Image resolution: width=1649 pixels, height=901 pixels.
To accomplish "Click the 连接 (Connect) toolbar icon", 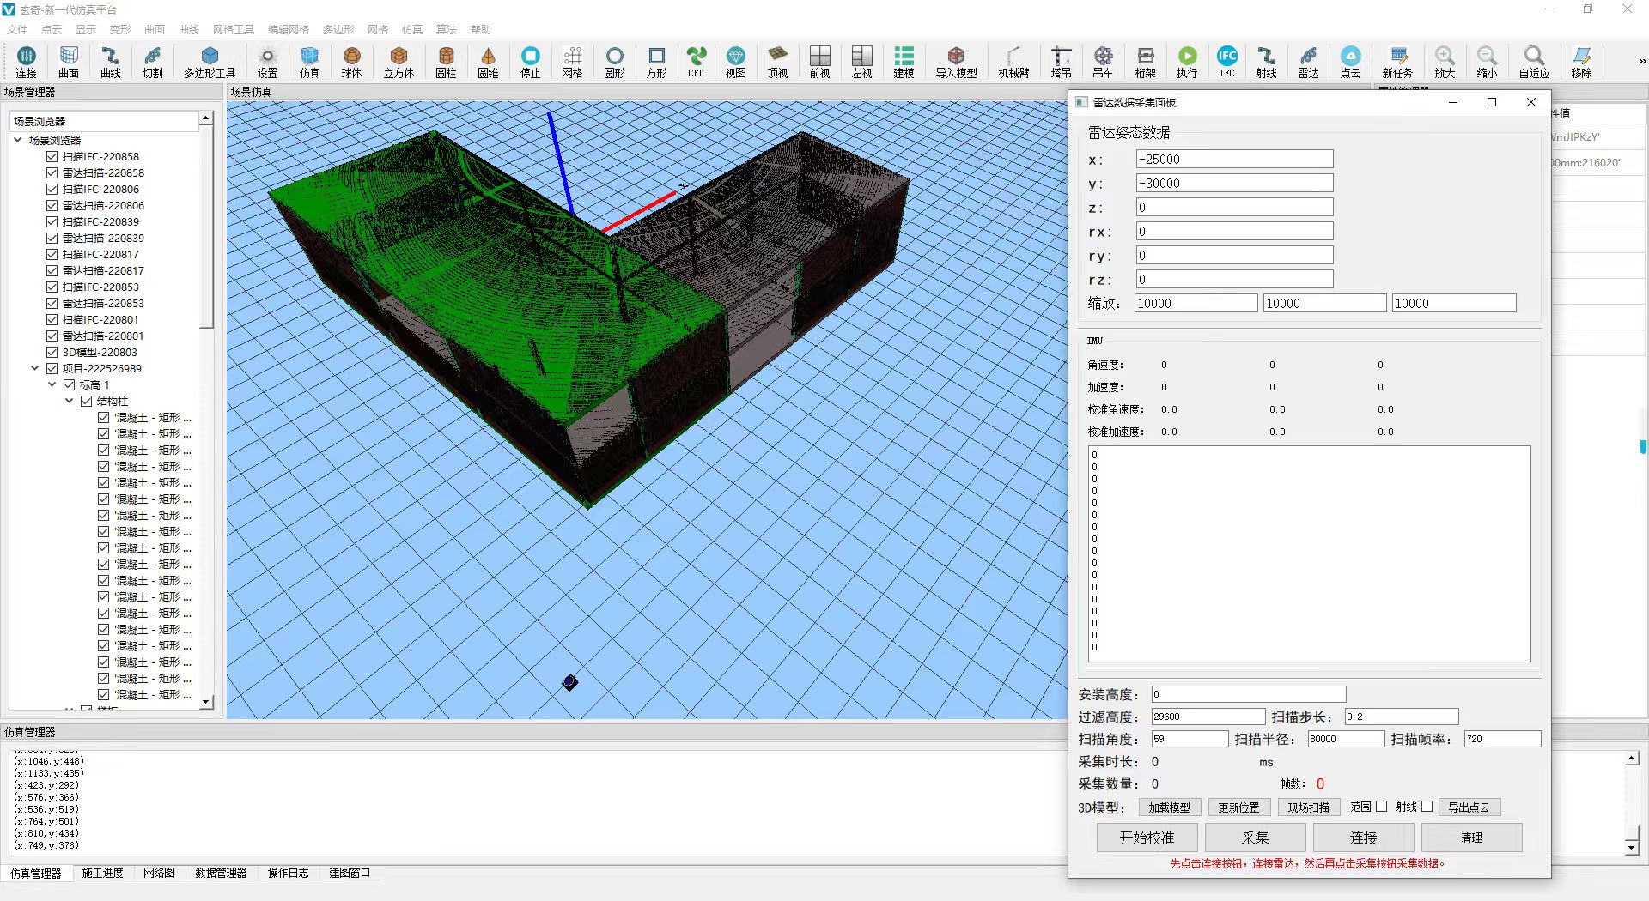I will click(26, 62).
